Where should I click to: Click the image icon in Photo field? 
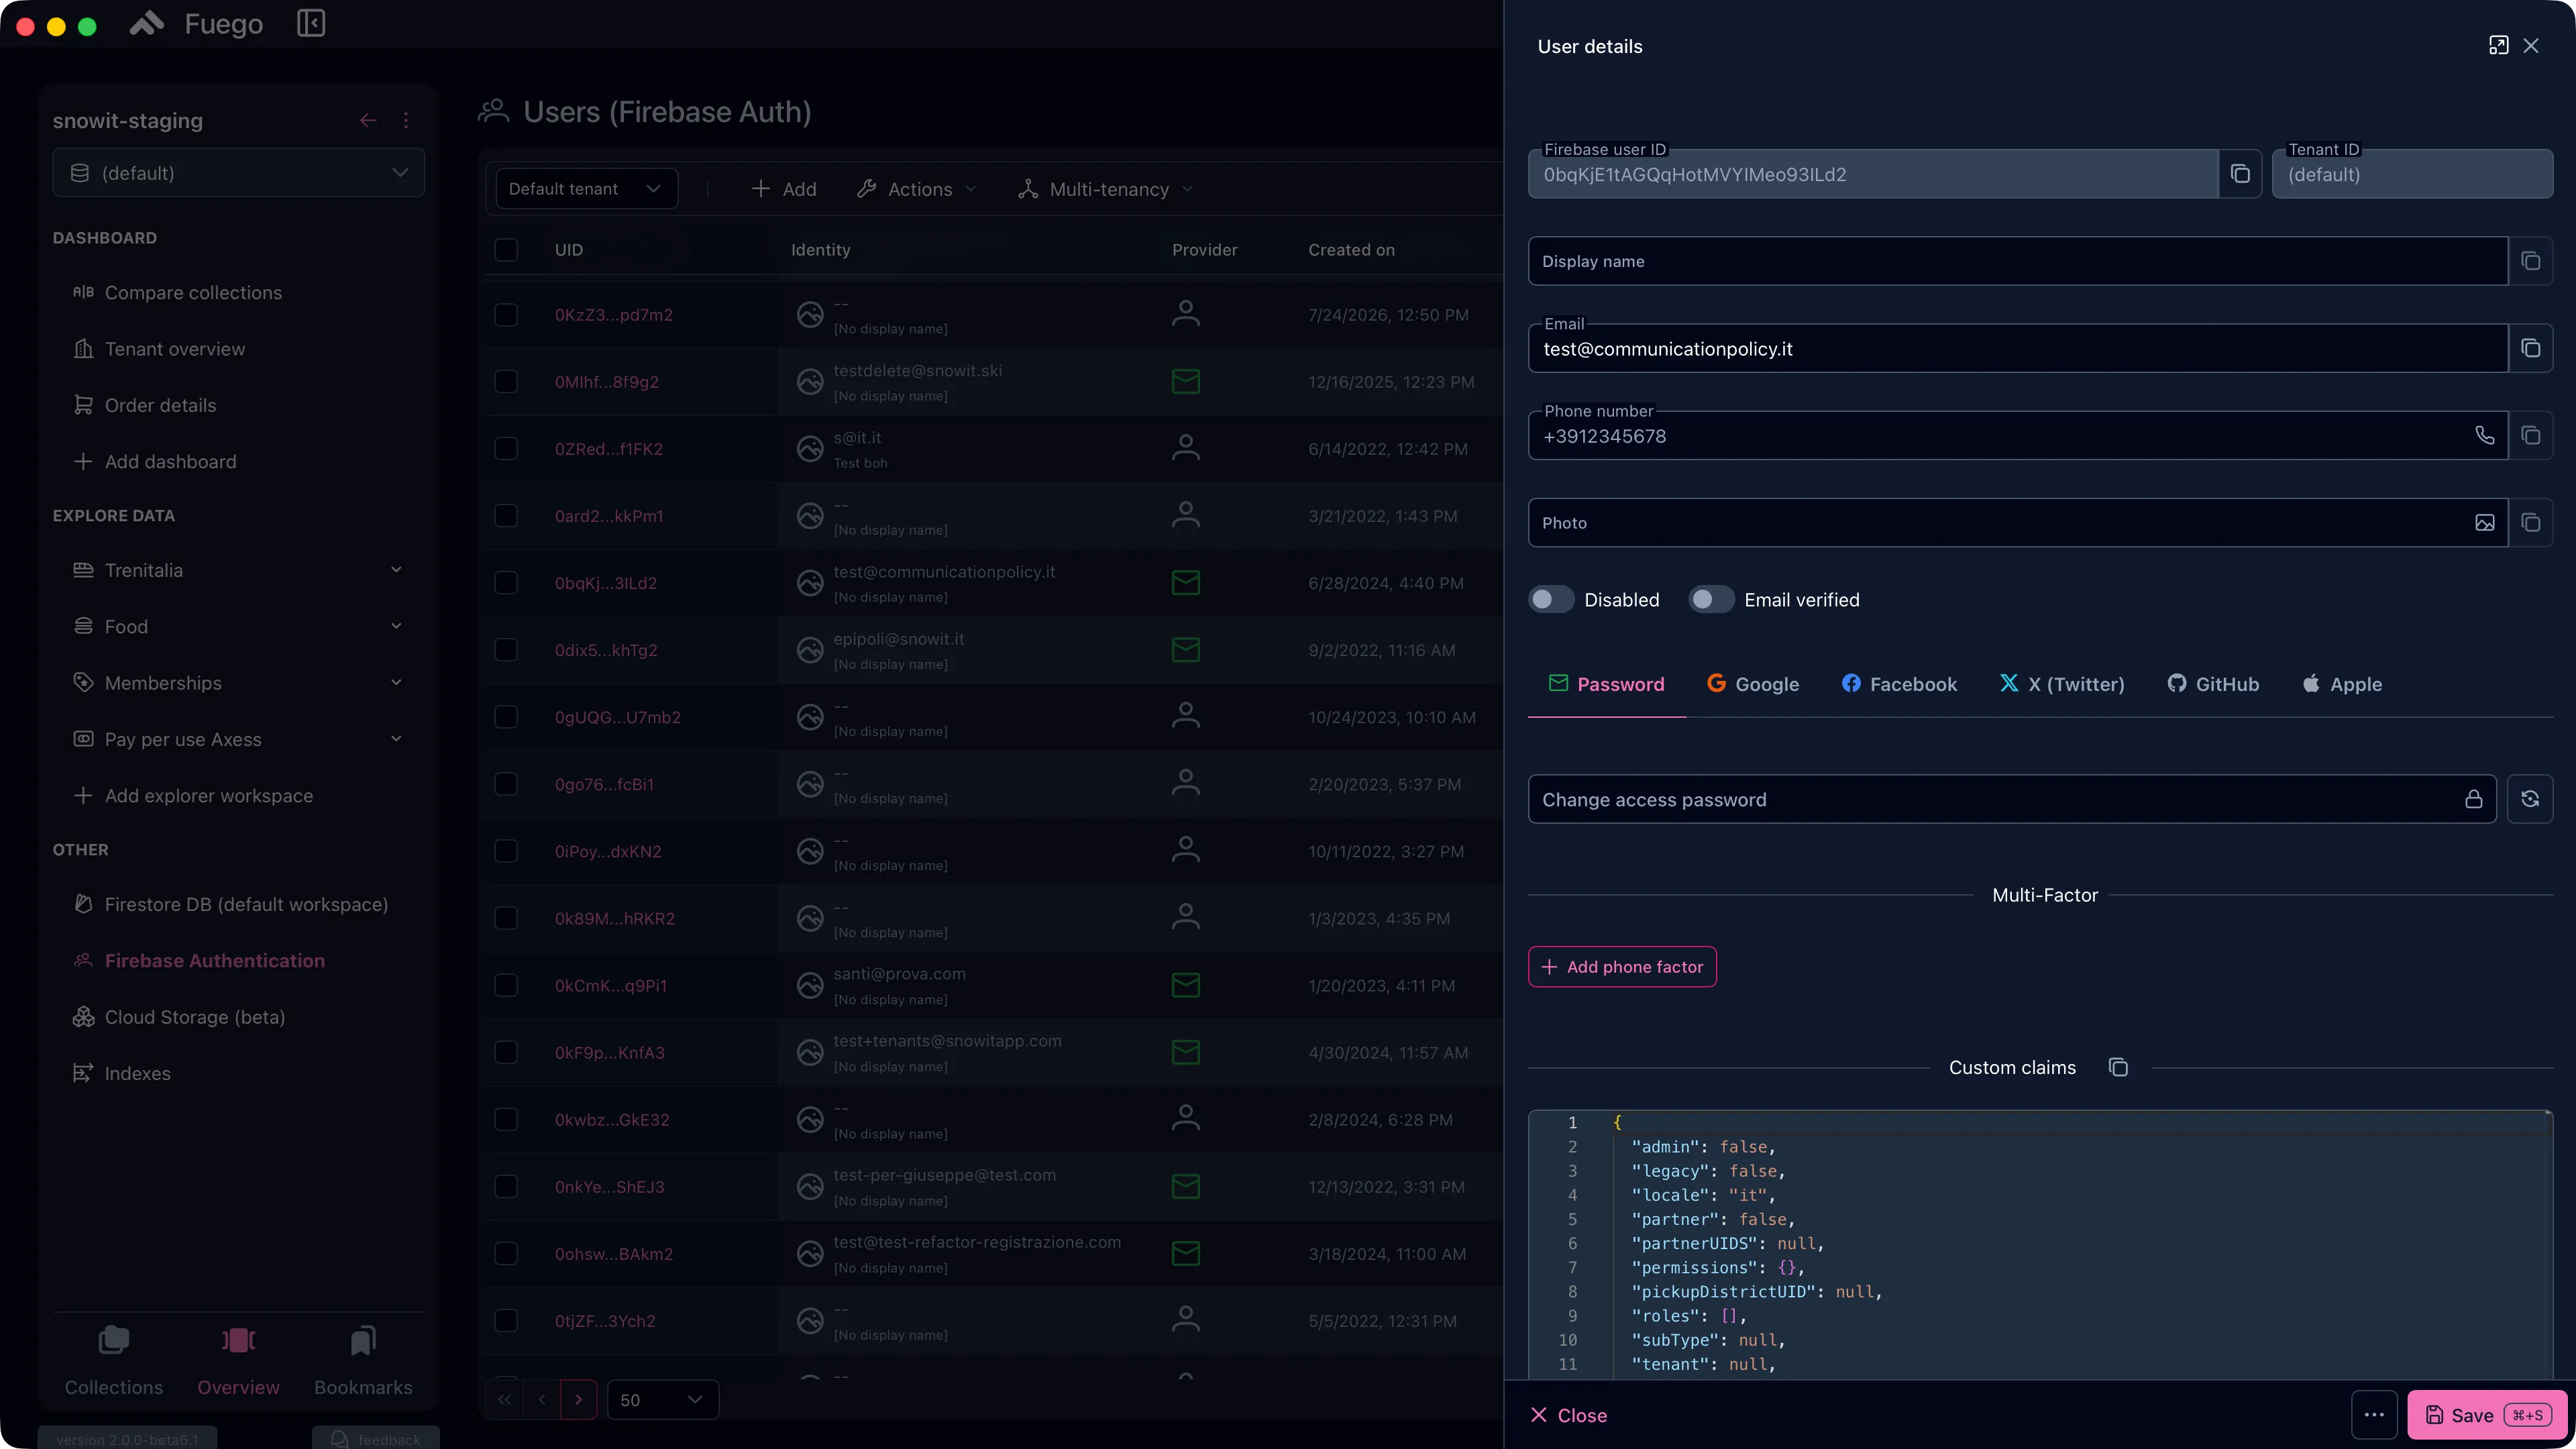pos(2484,523)
